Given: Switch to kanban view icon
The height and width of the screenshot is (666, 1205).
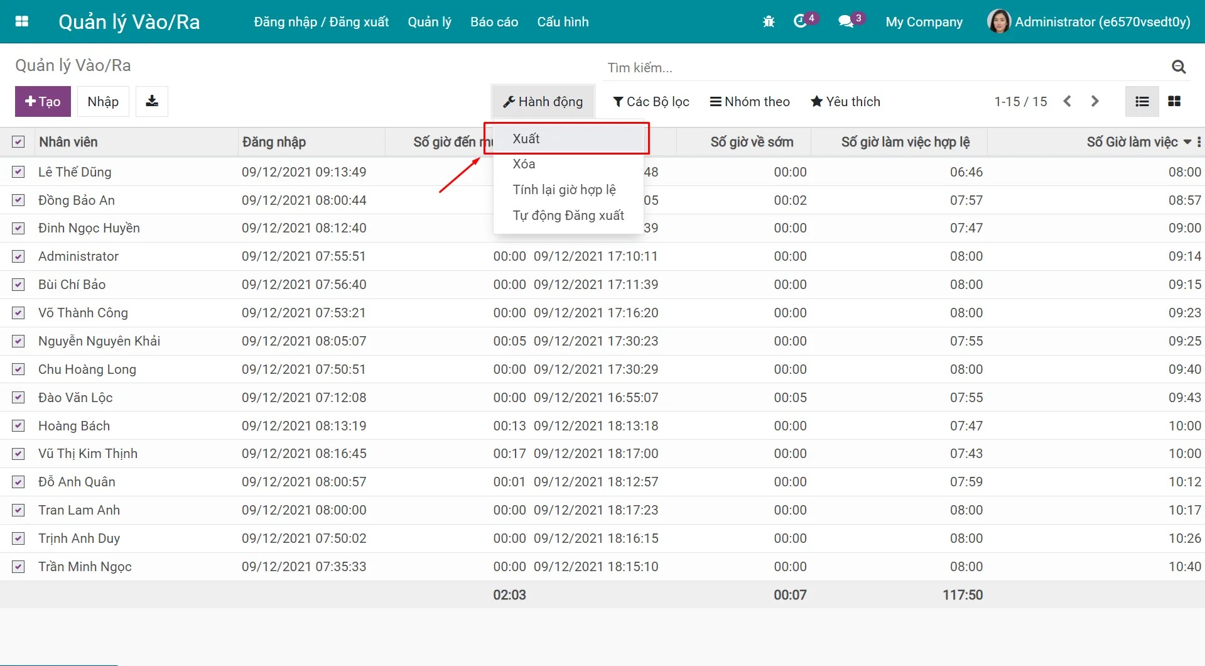Looking at the screenshot, I should click(x=1174, y=101).
